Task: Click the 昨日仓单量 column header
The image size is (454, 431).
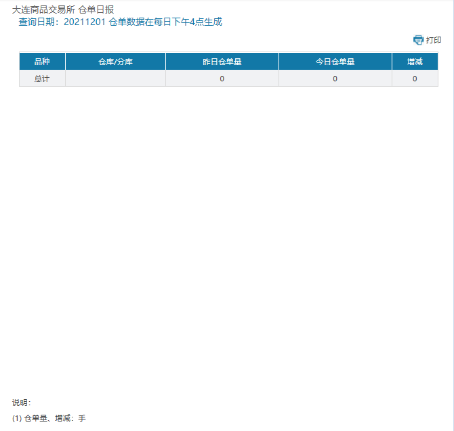Action: coord(222,62)
